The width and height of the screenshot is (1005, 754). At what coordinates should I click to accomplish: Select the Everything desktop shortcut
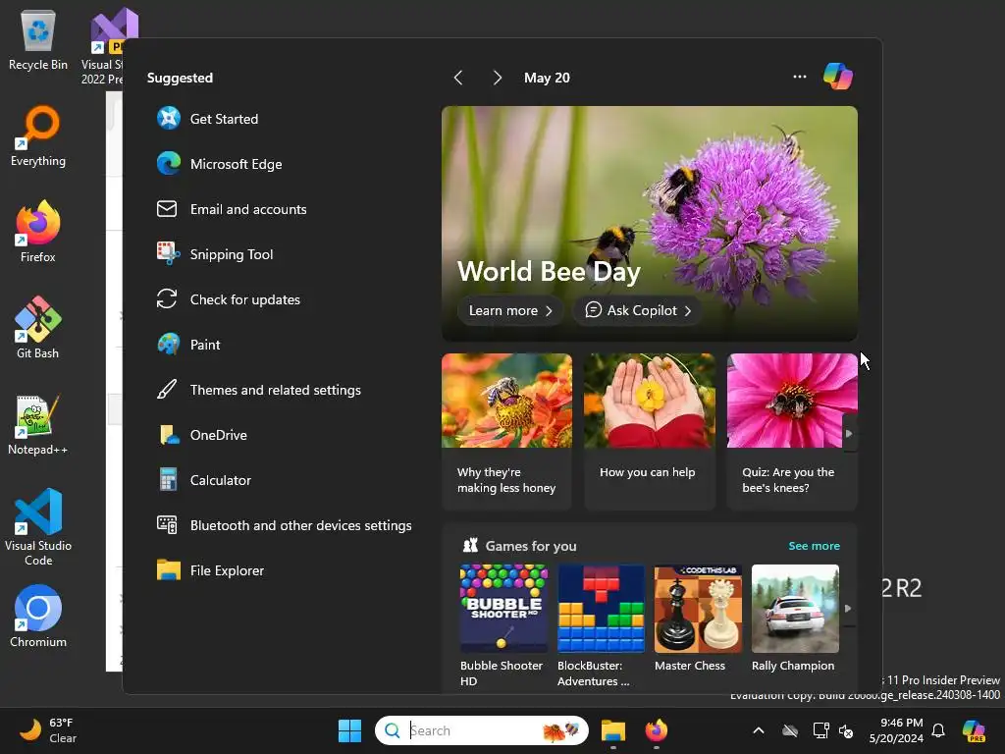38,135
